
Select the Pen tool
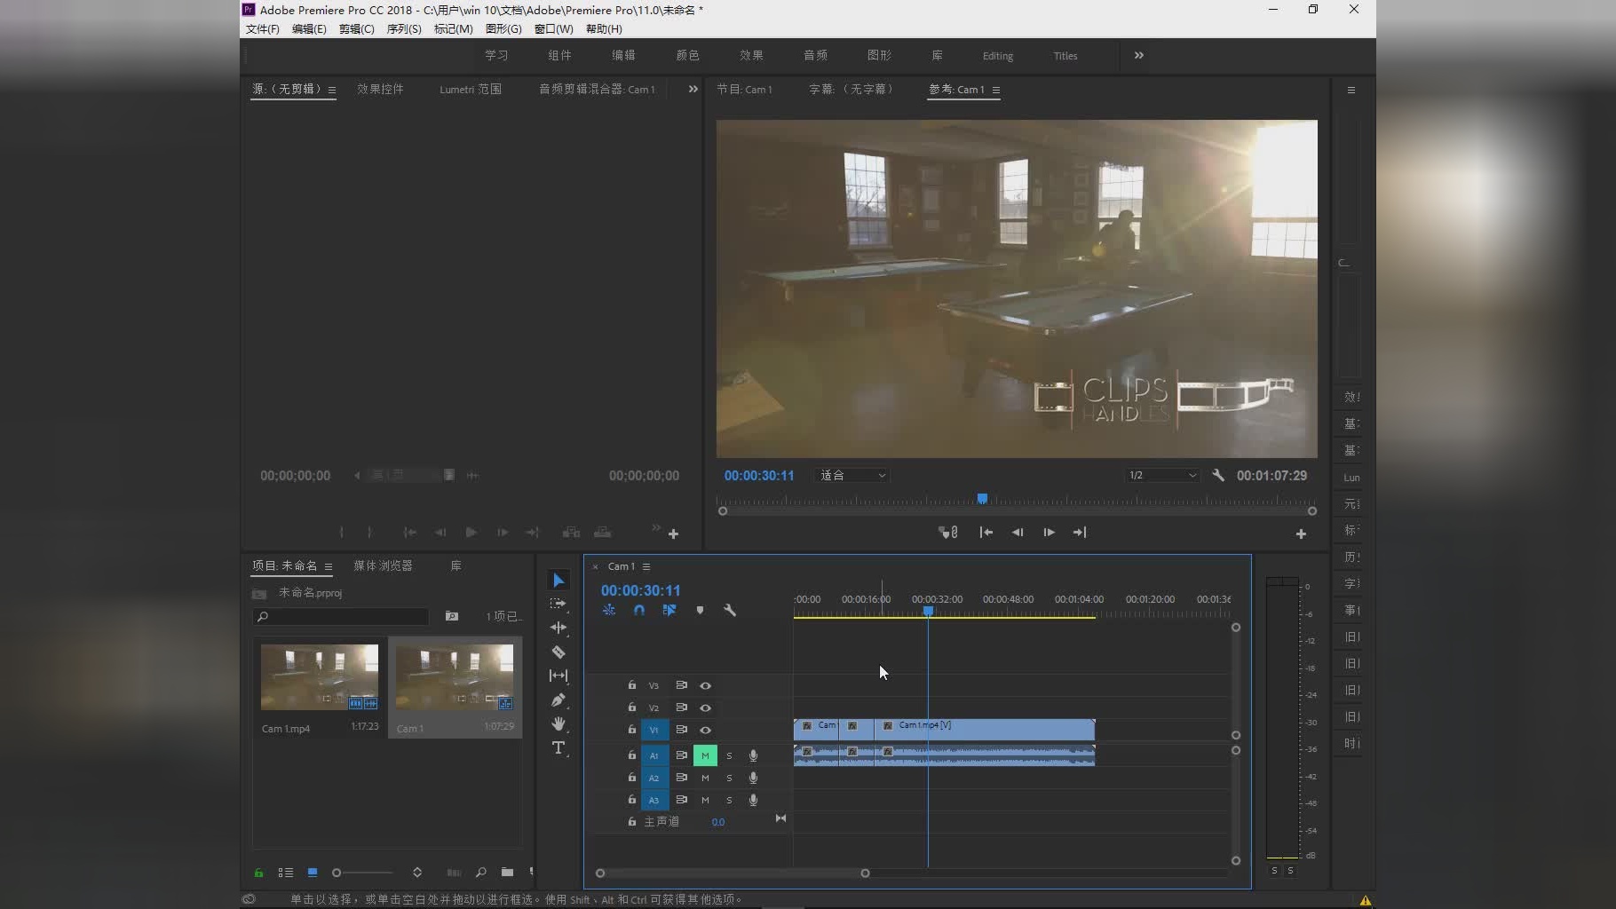click(558, 700)
